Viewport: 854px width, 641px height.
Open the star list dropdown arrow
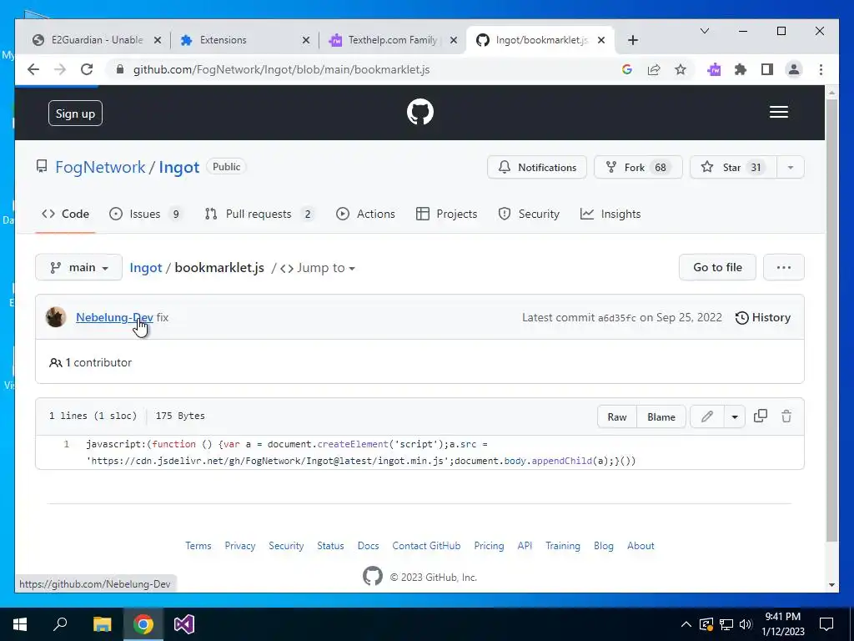[791, 167]
